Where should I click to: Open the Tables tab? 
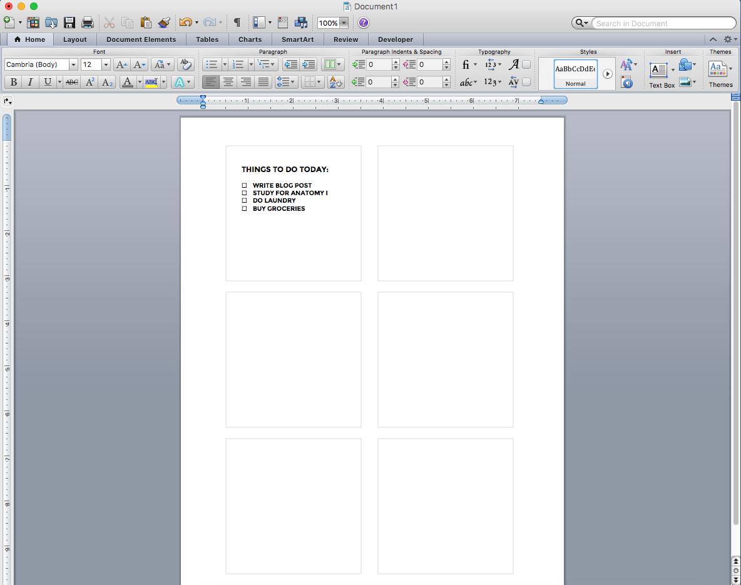coord(207,39)
